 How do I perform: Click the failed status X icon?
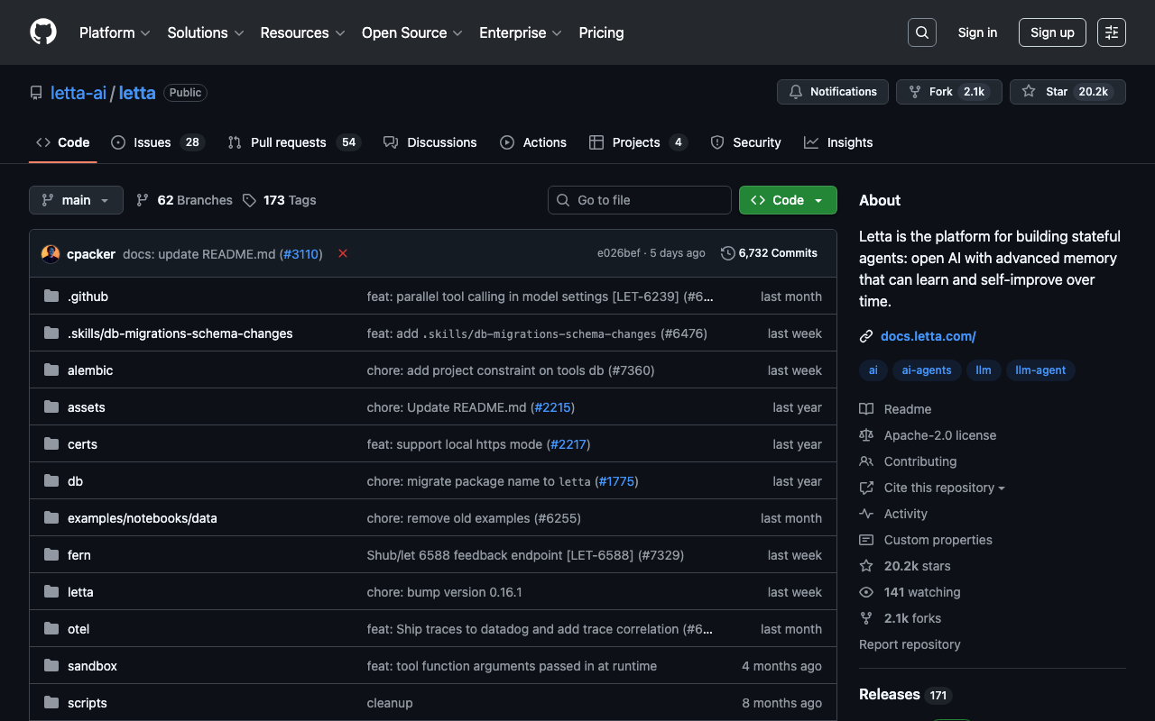tap(343, 254)
